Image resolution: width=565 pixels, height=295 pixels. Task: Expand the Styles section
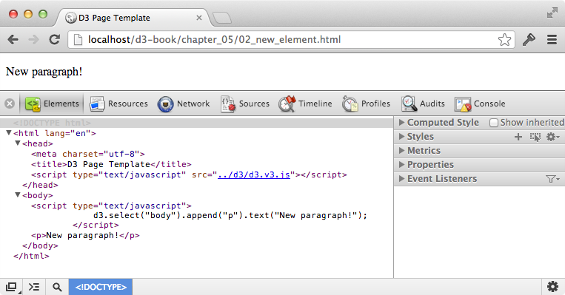point(401,136)
